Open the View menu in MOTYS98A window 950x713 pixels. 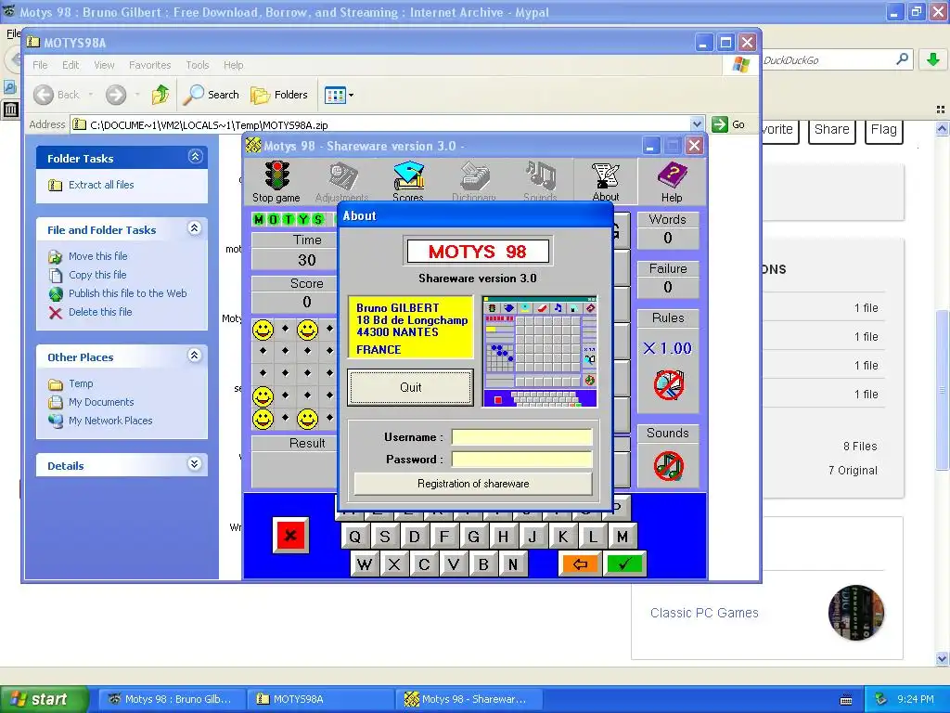(104, 65)
